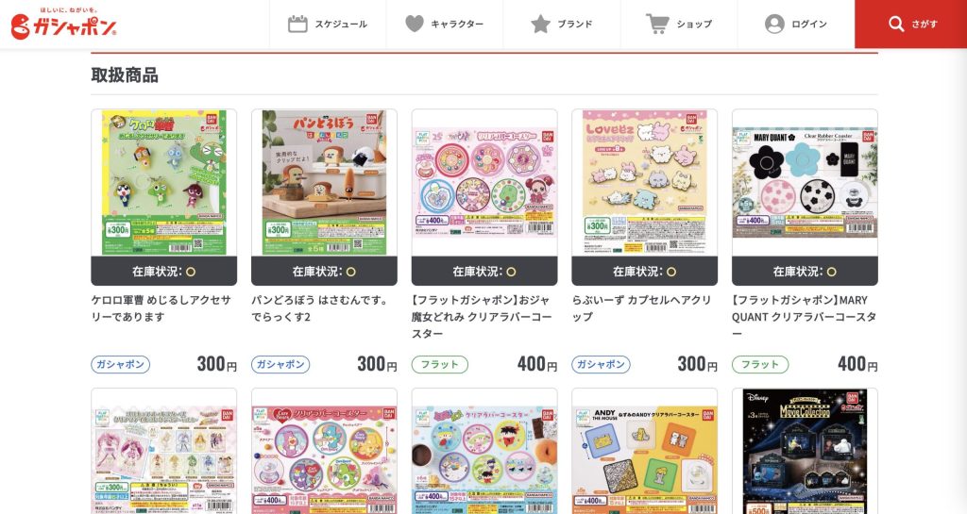Select the MARY QUANT coaster thumbnail
Viewport: 967px width, 514px height.
point(805,182)
